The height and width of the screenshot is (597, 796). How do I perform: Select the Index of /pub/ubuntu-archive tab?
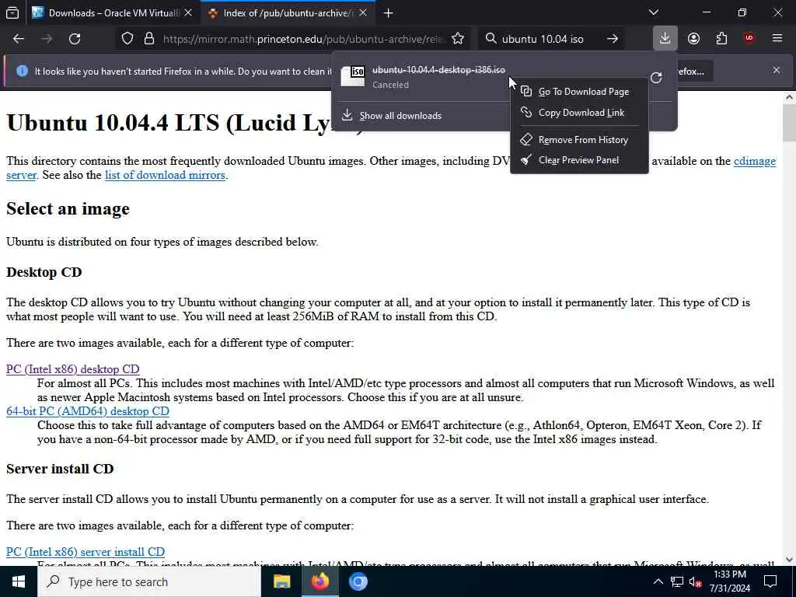288,12
